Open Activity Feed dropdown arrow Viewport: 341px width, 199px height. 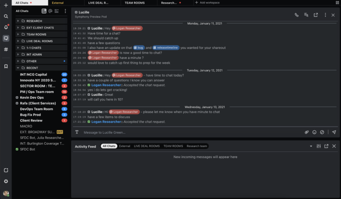(x=311, y=146)
